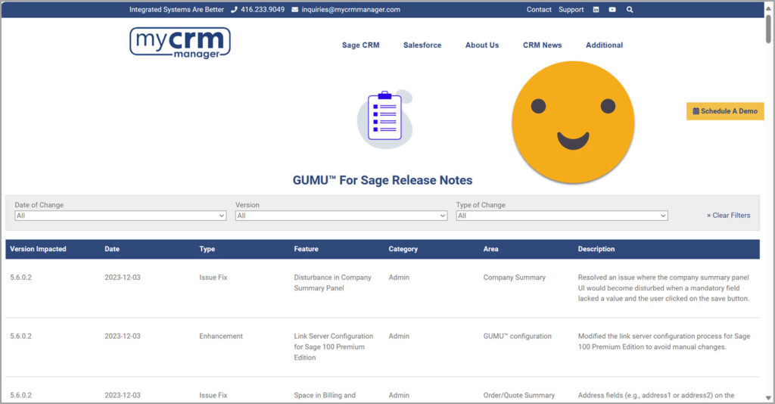Screen dimensions: 775x404
Task: Open the Sage CRM menu
Action: coord(360,45)
